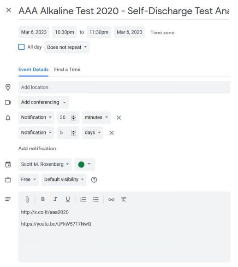Remove formatting with the clear-format icon
This screenshot has width=238, height=267.
click(124, 199)
